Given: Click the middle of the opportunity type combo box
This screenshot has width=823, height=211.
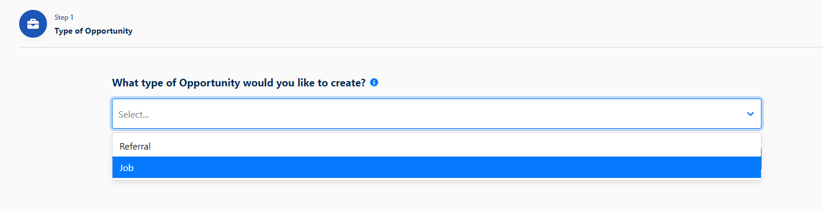Looking at the screenshot, I should [x=437, y=114].
